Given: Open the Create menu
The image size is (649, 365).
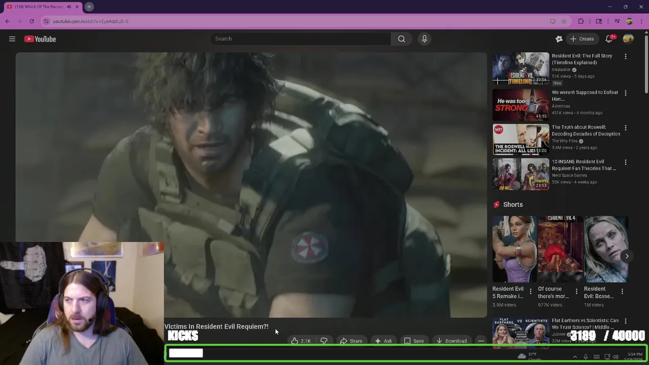Looking at the screenshot, I should tap(582, 39).
